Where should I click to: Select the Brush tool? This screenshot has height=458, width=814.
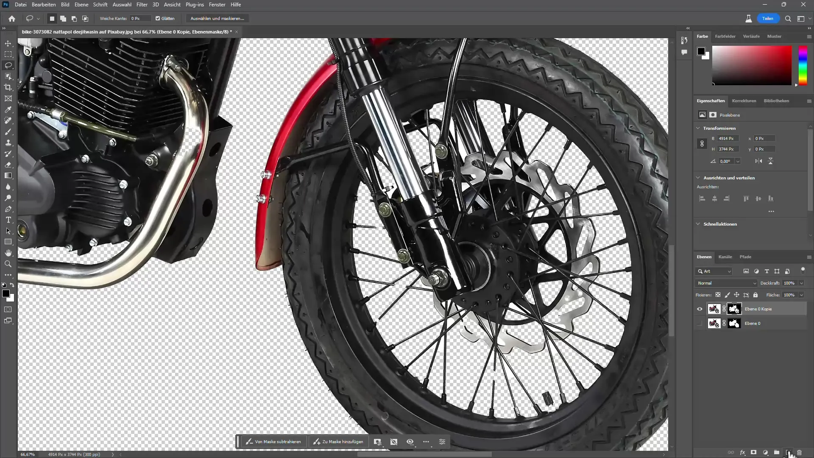8,131
